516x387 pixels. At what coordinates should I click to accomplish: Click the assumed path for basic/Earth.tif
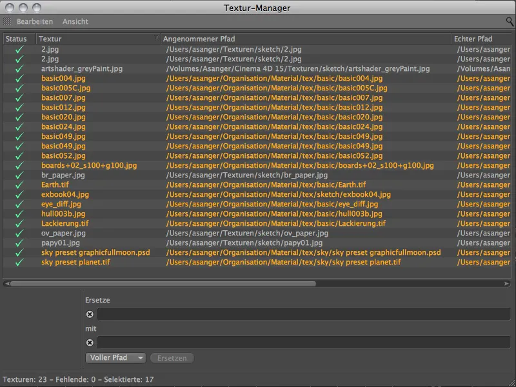pos(266,184)
